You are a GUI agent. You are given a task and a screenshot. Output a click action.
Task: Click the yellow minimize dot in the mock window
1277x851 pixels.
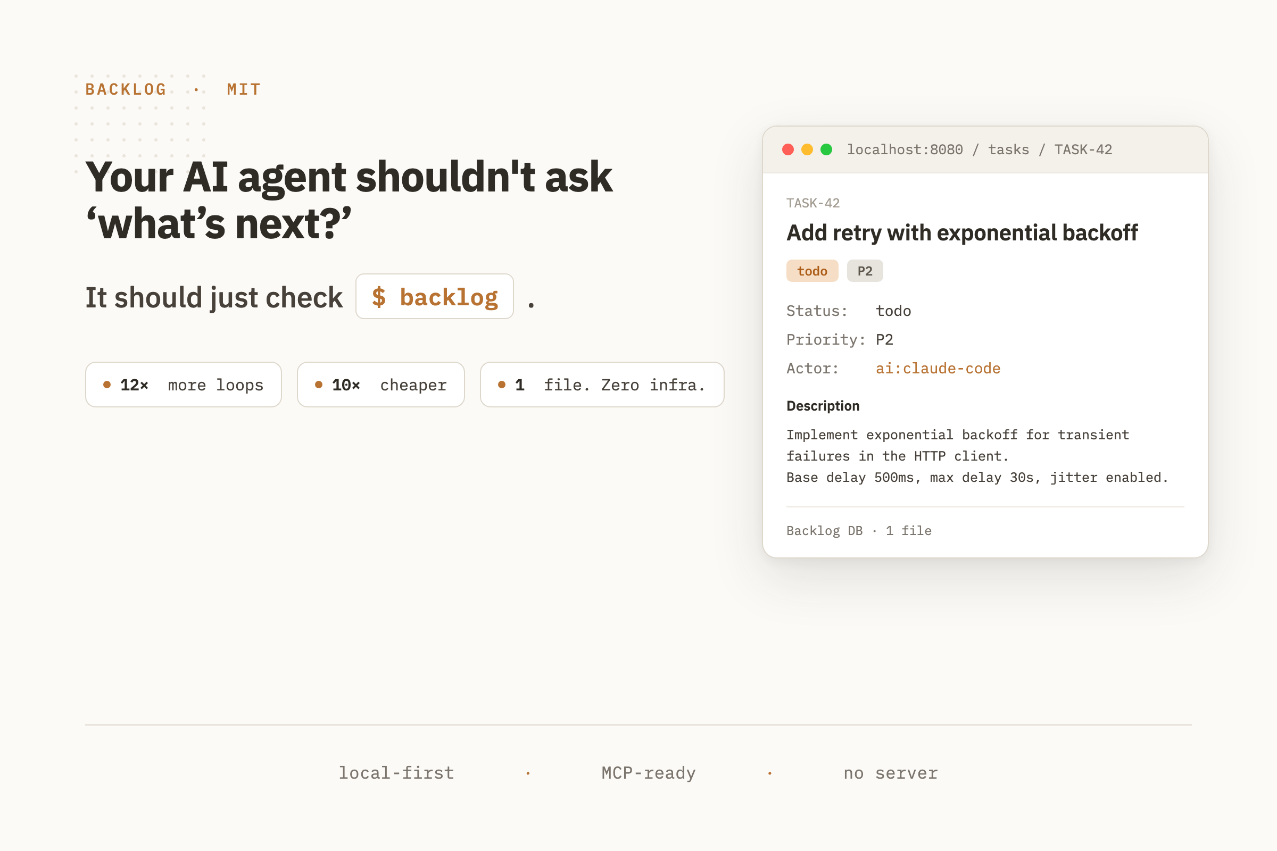click(x=807, y=149)
